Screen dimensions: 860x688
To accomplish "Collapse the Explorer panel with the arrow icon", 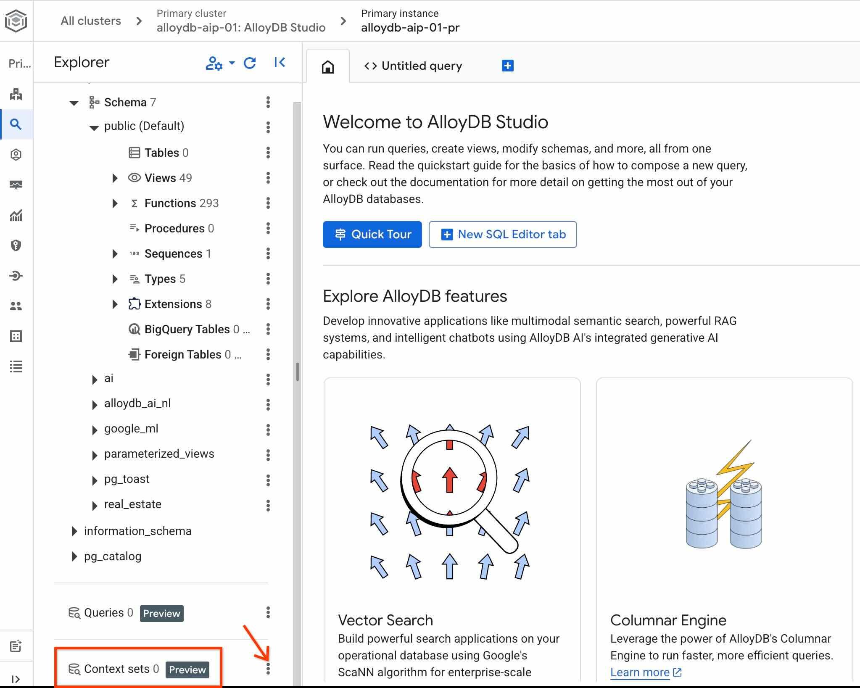I will click(280, 63).
